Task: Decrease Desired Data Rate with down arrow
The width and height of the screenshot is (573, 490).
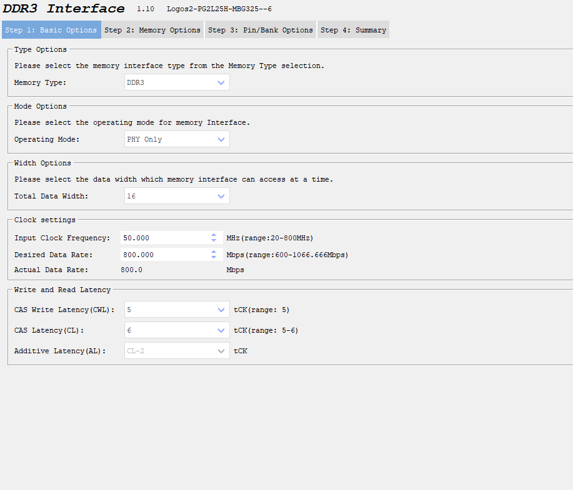Action: 214,257
